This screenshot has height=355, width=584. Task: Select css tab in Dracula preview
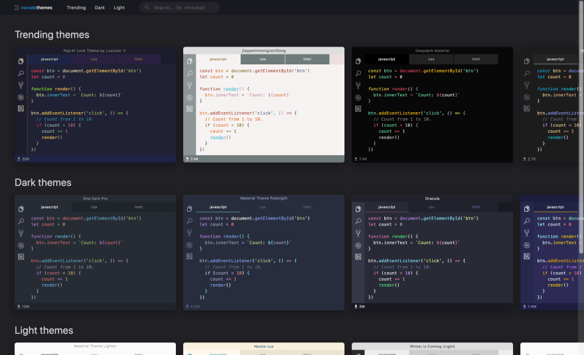click(431, 207)
